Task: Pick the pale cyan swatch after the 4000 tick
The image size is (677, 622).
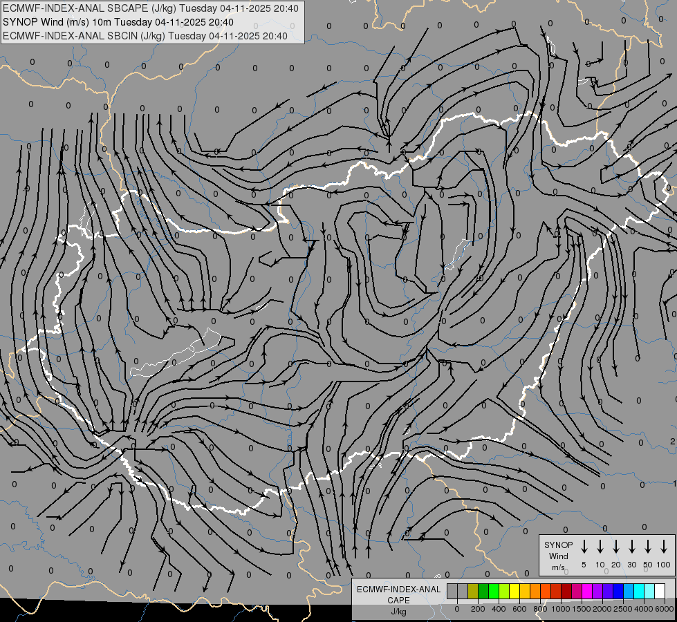Action: tap(649, 591)
